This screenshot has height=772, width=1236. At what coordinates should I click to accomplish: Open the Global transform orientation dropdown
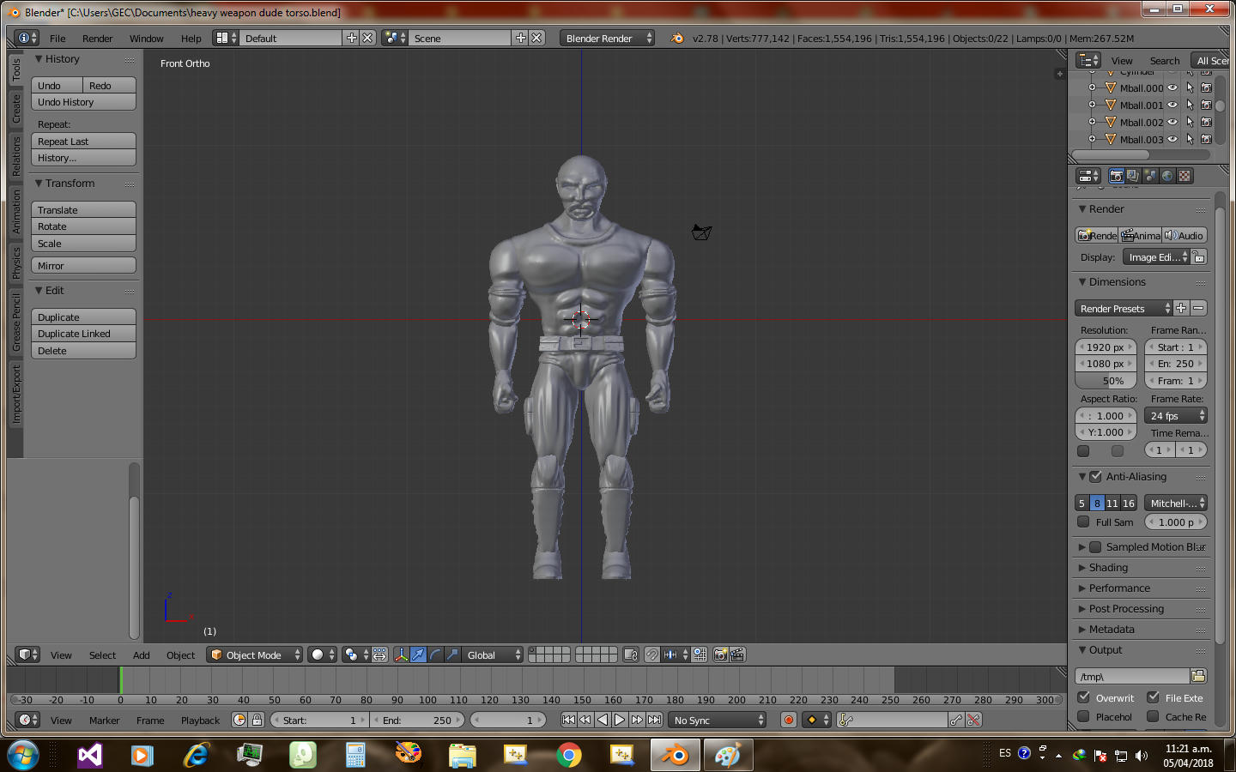pos(492,654)
